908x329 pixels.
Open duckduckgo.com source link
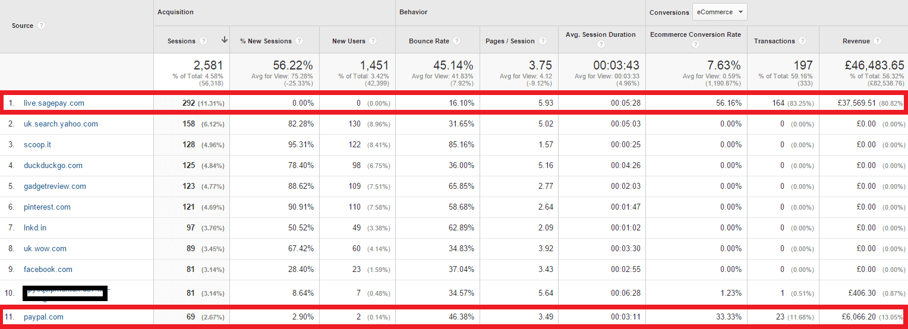(x=53, y=166)
